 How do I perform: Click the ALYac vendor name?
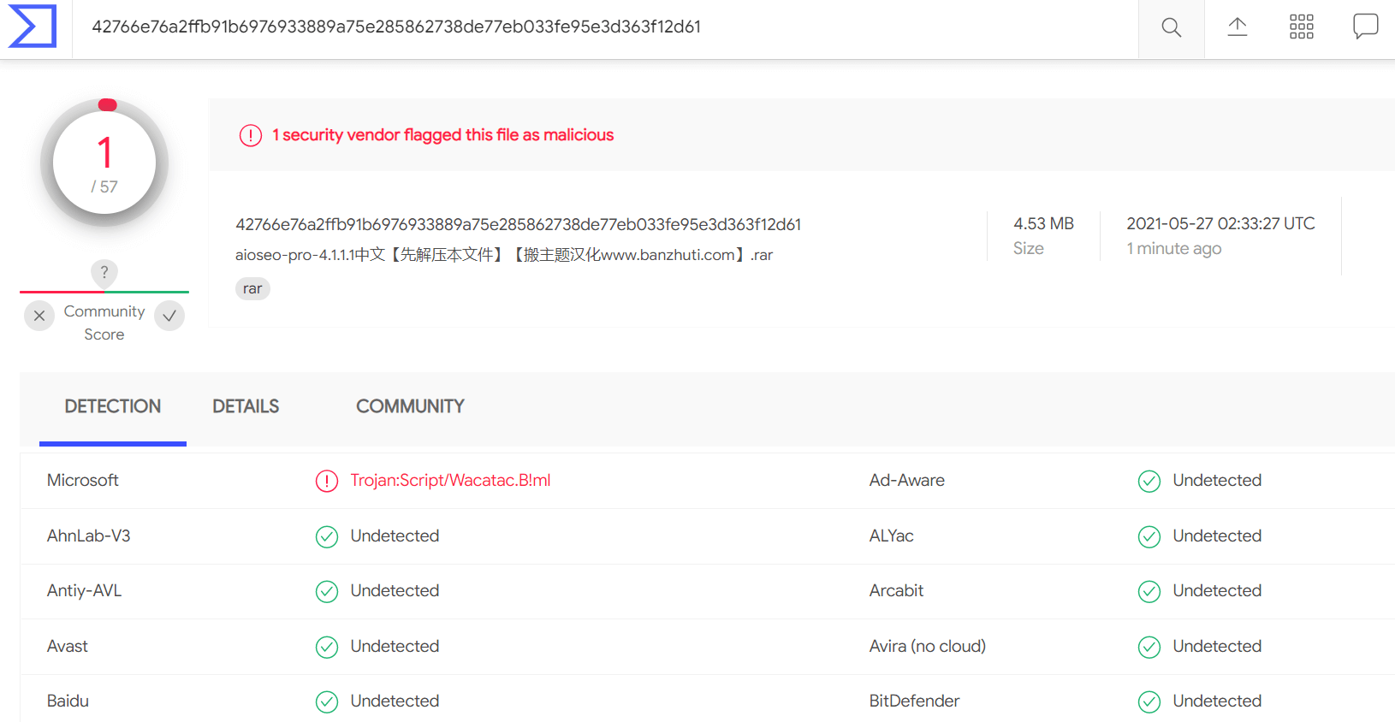[892, 536]
